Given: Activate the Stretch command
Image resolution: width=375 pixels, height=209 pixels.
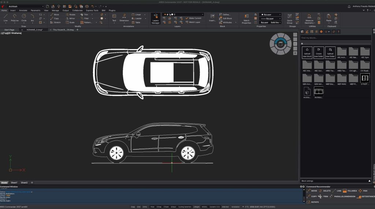Looking at the screenshot, I should point(55,22).
